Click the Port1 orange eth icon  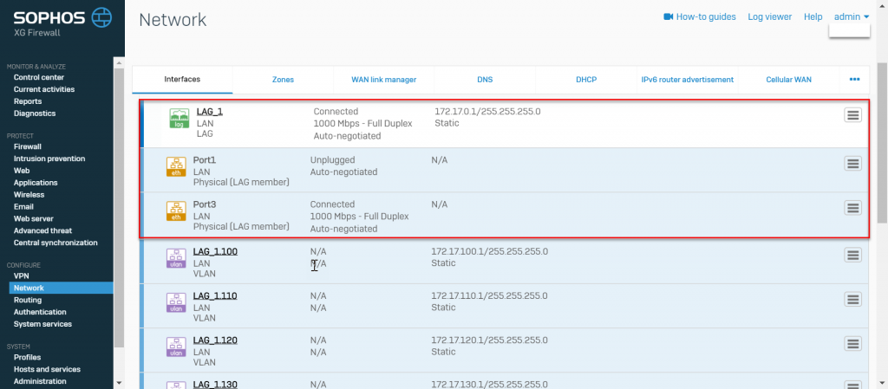(x=175, y=167)
